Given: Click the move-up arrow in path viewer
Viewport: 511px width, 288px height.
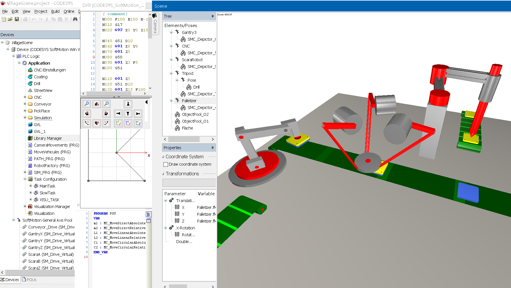Looking at the screenshot, I should click(128, 104).
